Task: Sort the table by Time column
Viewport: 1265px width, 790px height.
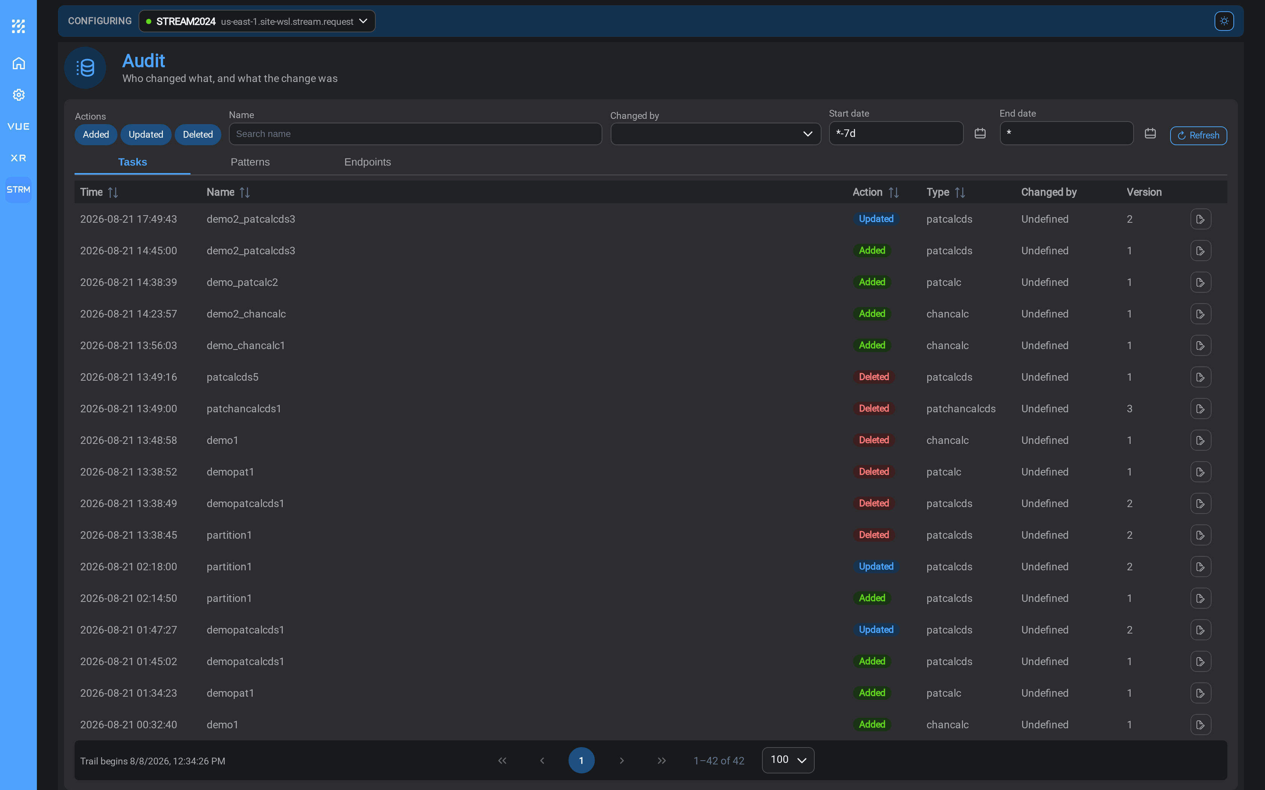Action: pyautogui.click(x=113, y=192)
